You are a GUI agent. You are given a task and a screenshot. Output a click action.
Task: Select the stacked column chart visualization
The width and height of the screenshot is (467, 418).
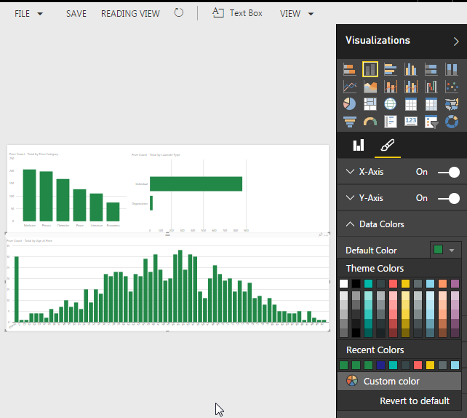coord(370,69)
